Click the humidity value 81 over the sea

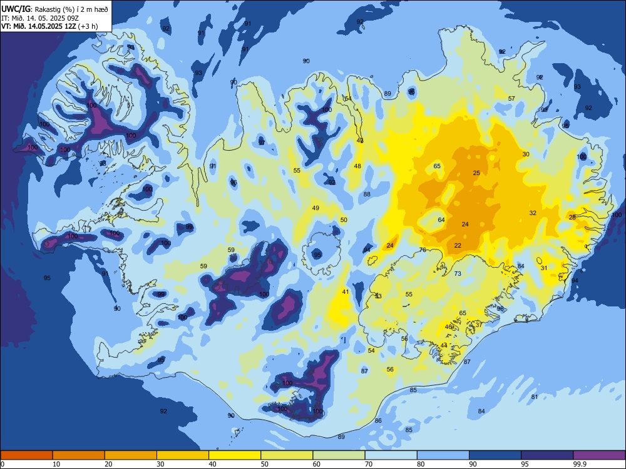[x=535, y=396]
